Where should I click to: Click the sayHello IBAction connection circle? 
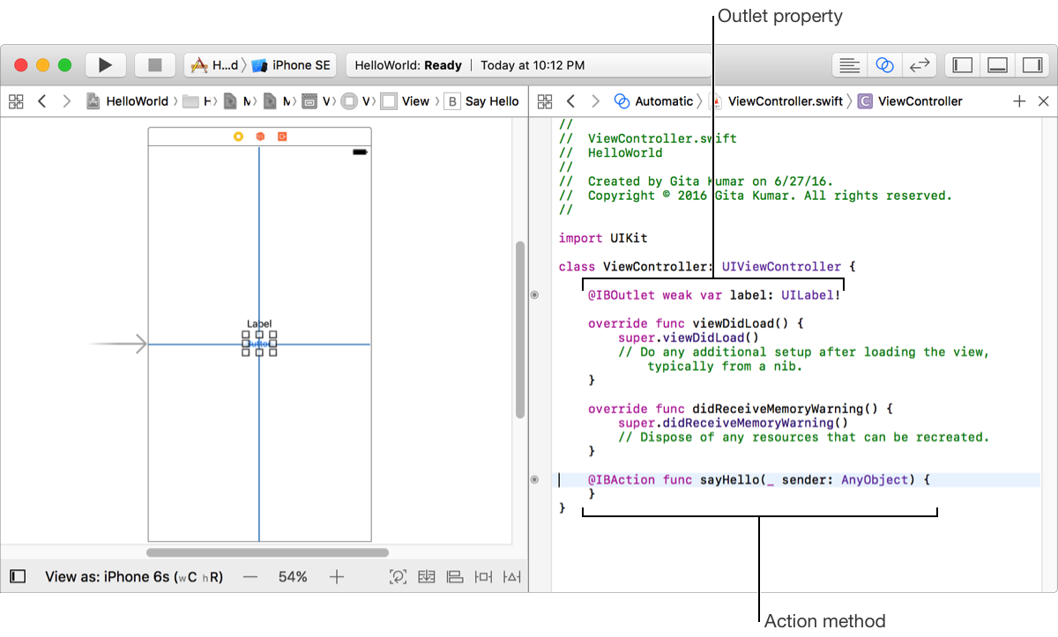click(x=534, y=480)
